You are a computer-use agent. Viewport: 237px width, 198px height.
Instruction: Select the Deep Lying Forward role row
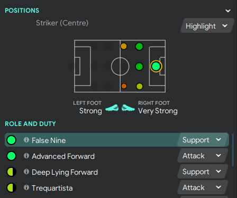click(116, 172)
